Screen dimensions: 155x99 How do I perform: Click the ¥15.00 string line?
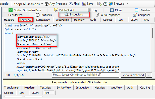pos(34,48)
